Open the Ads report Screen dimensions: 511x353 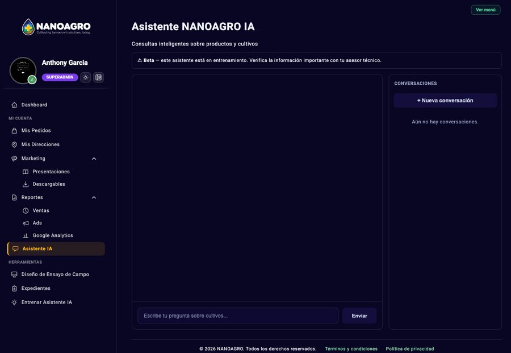pos(37,223)
